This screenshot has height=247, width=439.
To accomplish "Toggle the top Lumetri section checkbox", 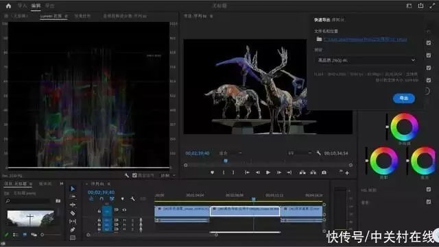I will [429, 42].
